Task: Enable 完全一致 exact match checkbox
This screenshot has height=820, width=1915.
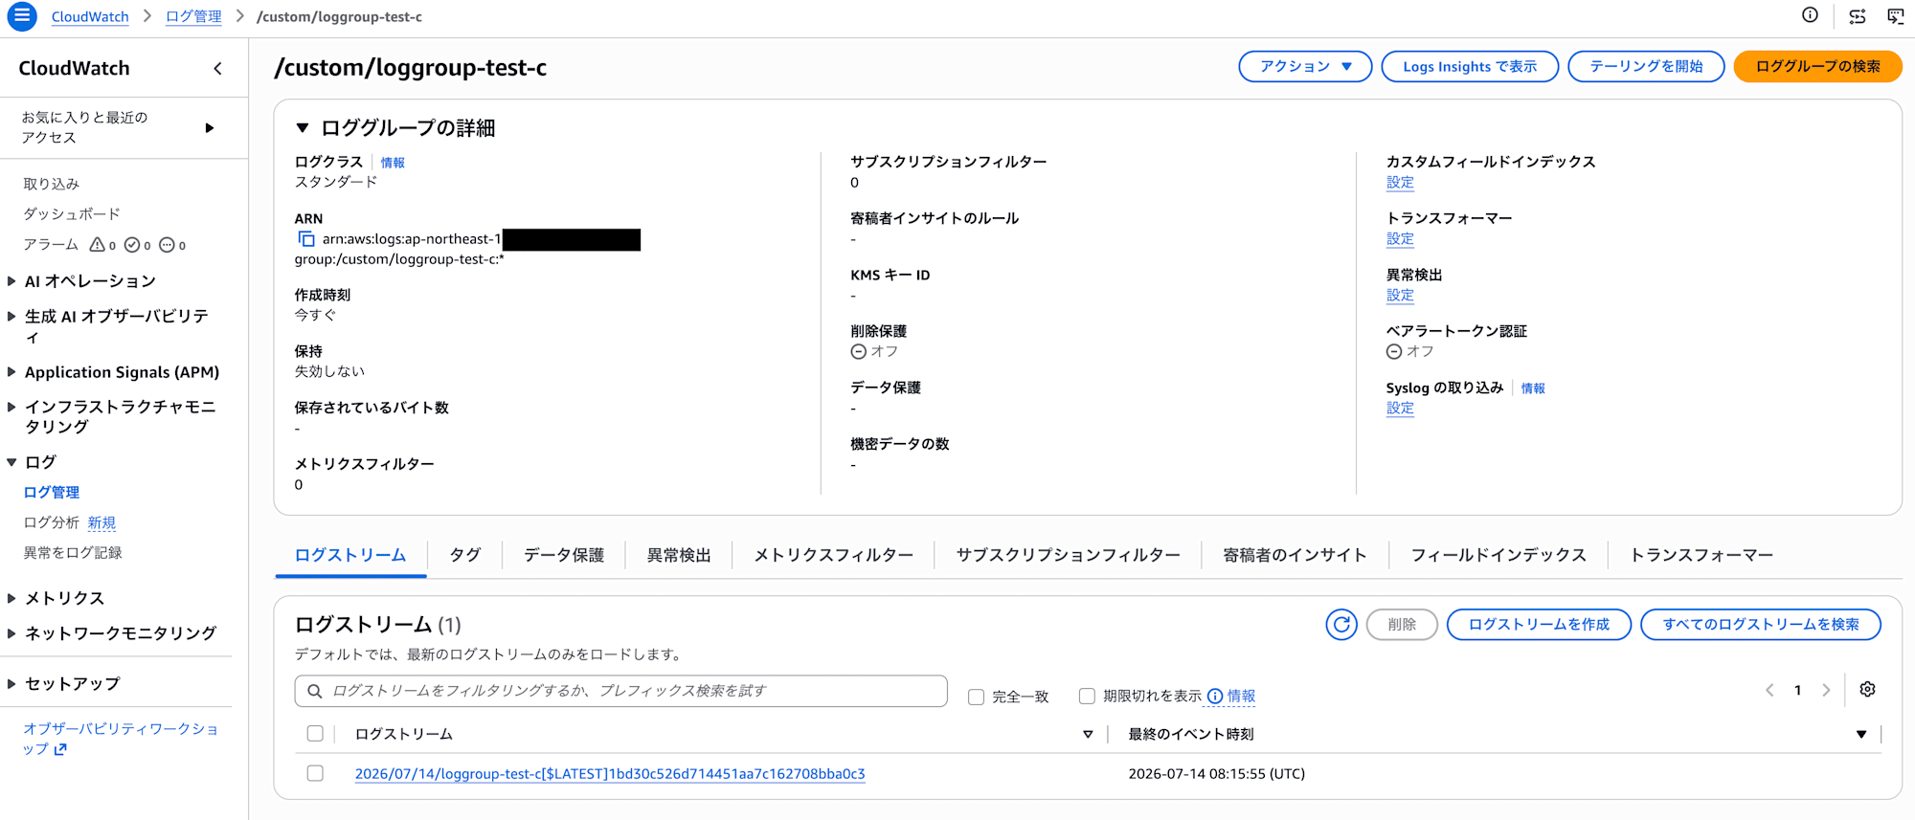Action: pos(976,697)
